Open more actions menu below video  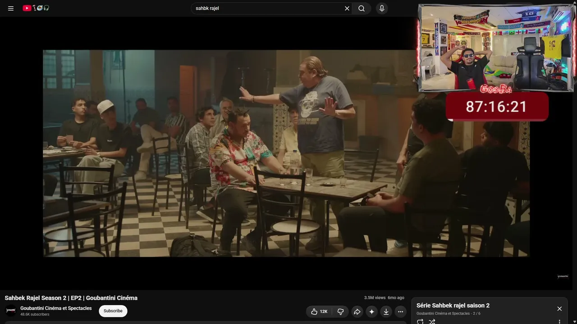point(400,311)
